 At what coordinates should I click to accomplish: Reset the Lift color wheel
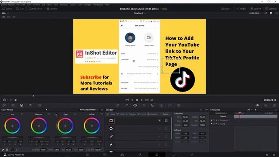(x=22, y=114)
